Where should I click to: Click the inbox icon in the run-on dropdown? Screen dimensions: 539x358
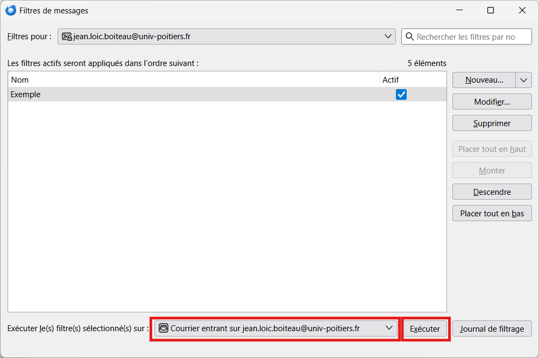(x=164, y=328)
